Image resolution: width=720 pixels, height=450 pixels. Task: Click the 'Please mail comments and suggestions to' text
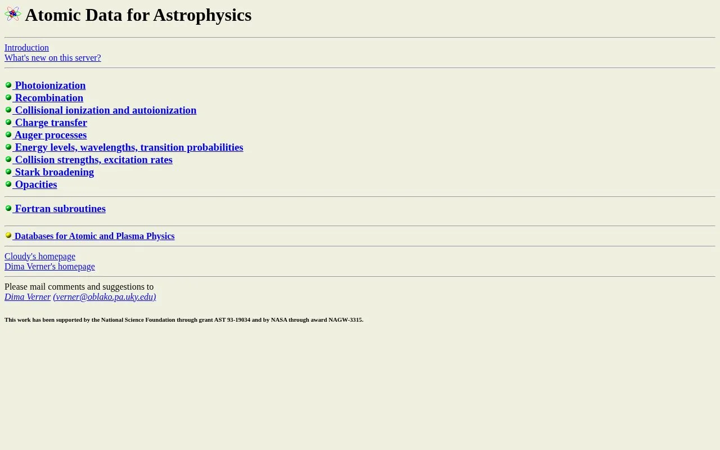[79, 287]
